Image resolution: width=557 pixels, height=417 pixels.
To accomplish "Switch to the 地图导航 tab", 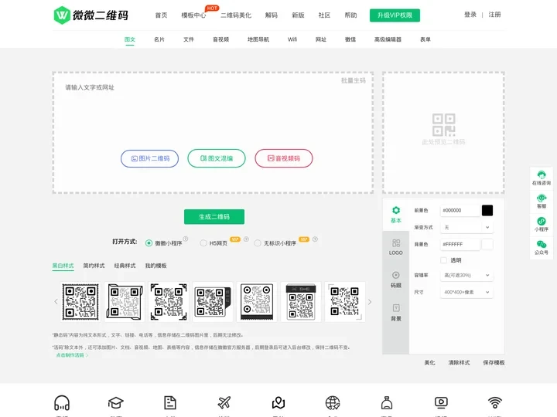I will [x=258, y=39].
